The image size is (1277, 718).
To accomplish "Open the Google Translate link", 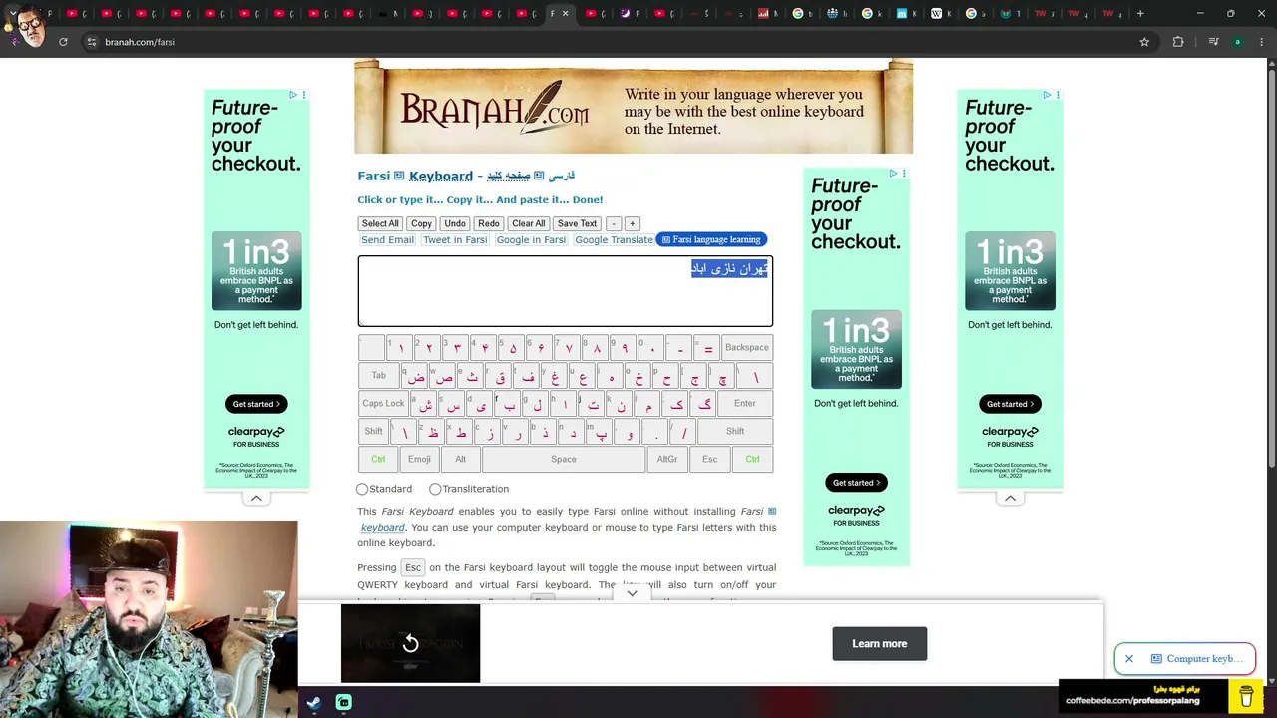I will point(614,240).
